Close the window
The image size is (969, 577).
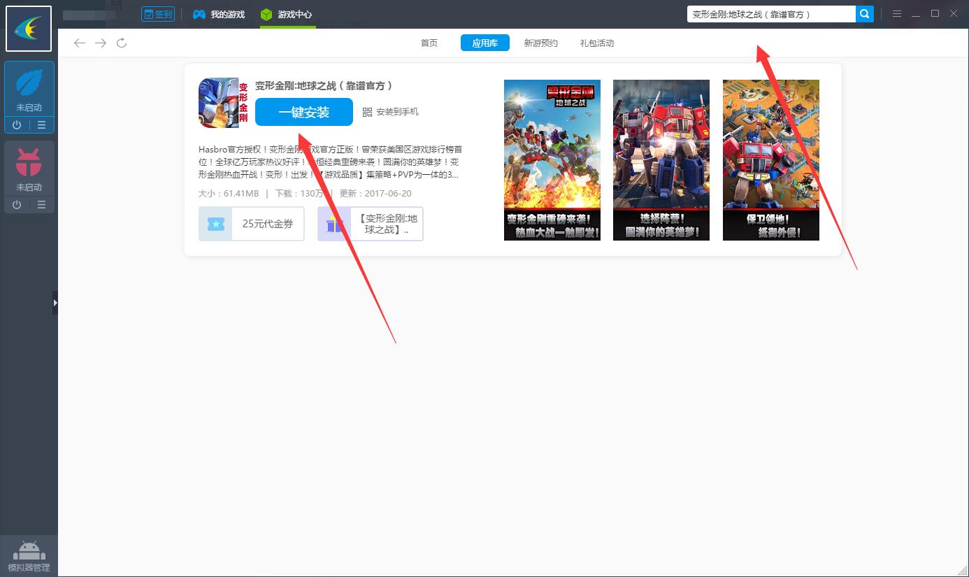tap(954, 14)
